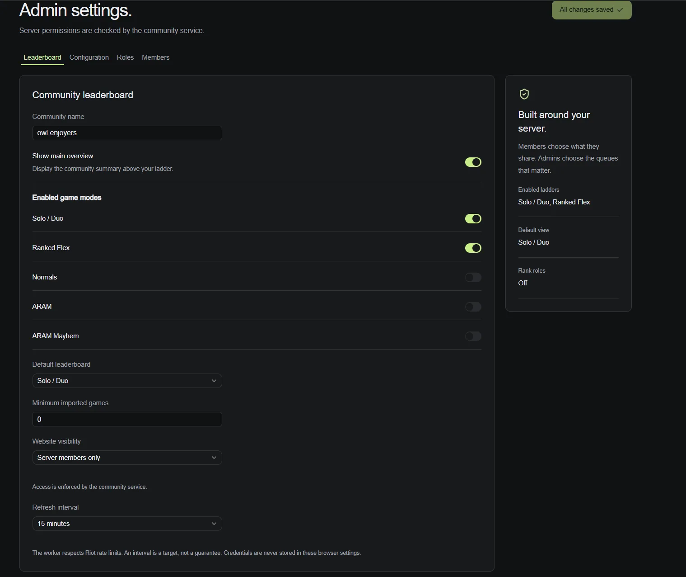Open the Website visibility dropdown
686x577 pixels.
(127, 458)
